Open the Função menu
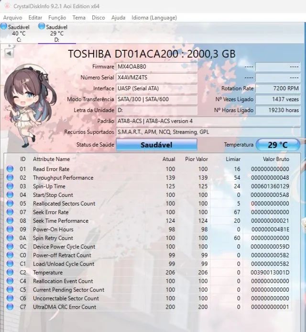 [x=57, y=18]
